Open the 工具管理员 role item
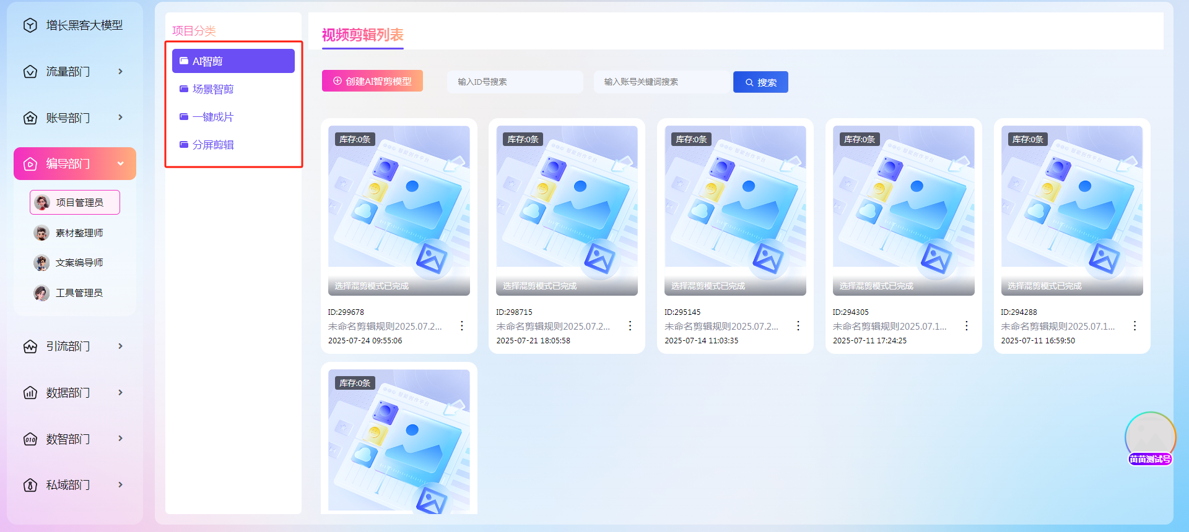This screenshot has width=1189, height=532. click(x=74, y=293)
